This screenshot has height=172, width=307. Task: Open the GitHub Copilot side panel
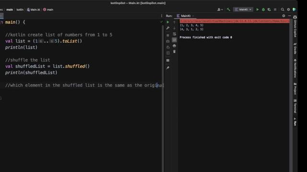click(x=295, y=26)
